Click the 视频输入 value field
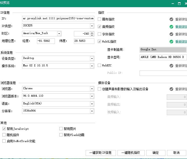Image resolution: width=187 pixels, height=159 pixels. (x=177, y=112)
